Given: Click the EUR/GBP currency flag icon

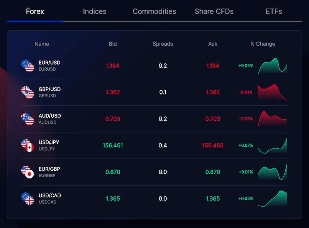Looking at the screenshot, I should coord(28,172).
